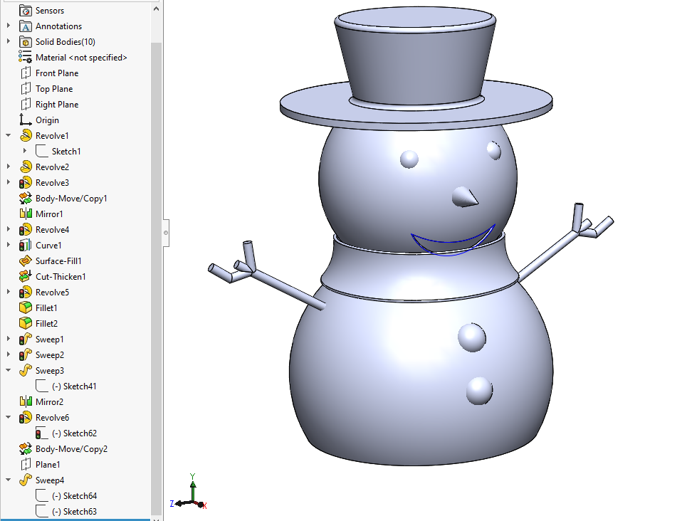The image size is (682, 521).
Task: Expand the Revolve4 node
Action: (x=9, y=229)
